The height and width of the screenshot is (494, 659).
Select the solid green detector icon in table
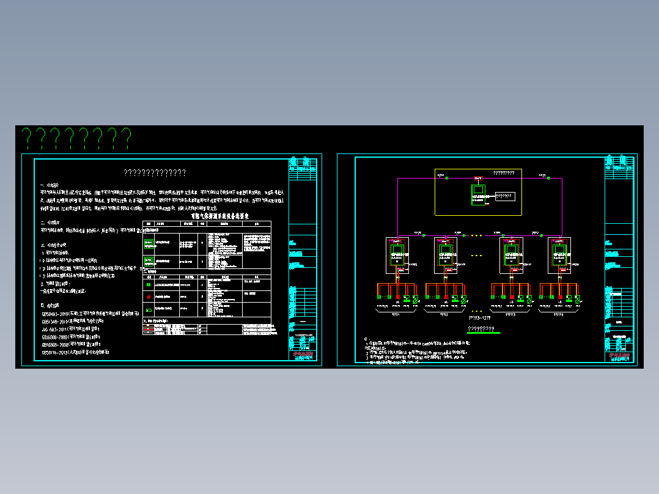(x=149, y=285)
